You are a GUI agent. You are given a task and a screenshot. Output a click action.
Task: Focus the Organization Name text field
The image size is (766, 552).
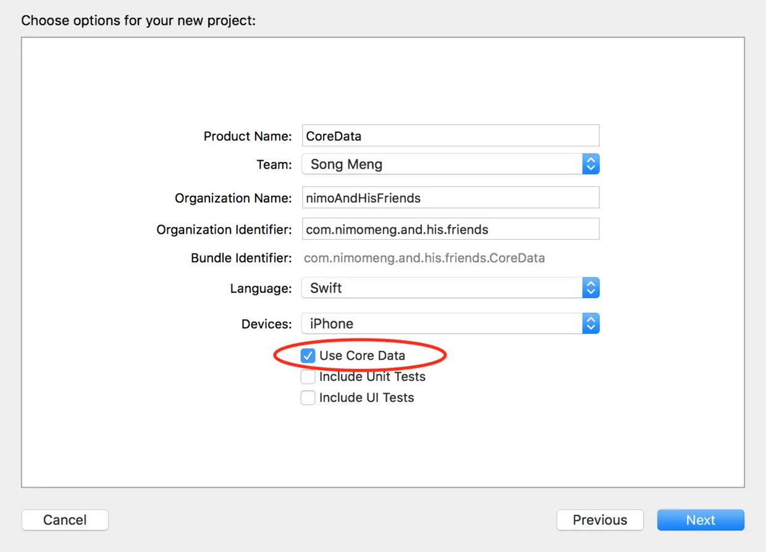(450, 198)
